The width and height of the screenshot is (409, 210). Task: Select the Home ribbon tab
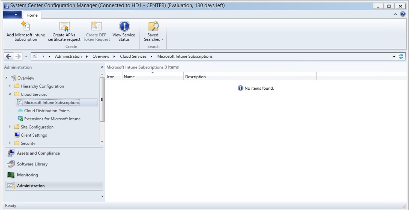point(32,15)
